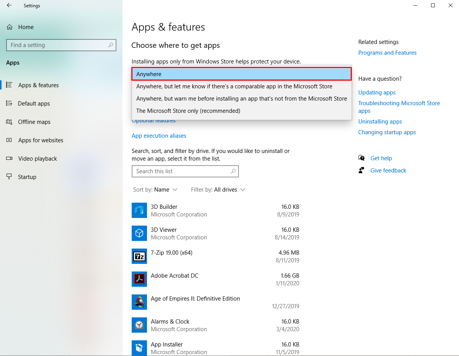459x356 pixels.
Task: Open the Updating apps link
Action: tap(377, 93)
